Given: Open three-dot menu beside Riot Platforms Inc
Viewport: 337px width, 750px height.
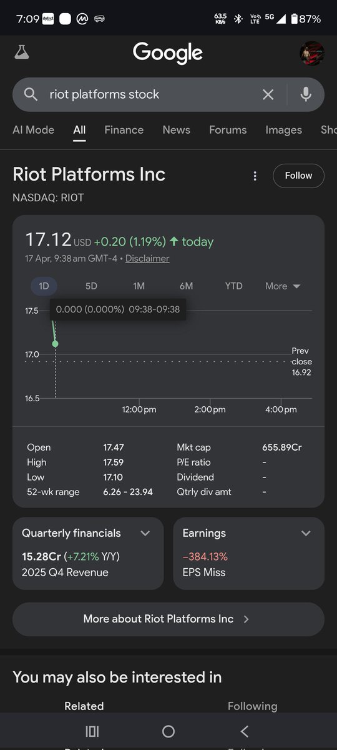Looking at the screenshot, I should coord(255,176).
